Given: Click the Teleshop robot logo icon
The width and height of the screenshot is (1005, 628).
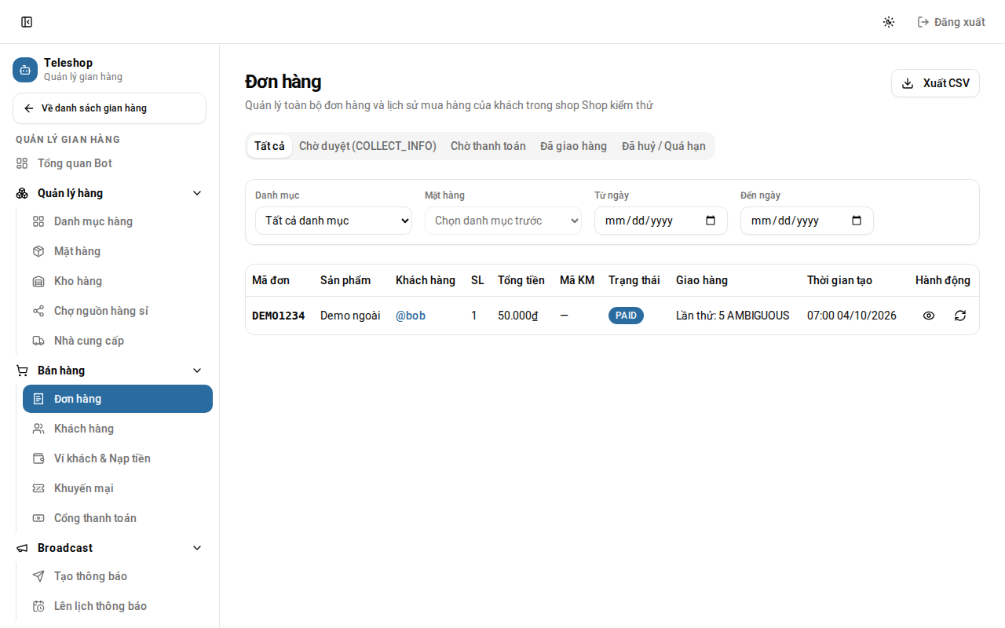Looking at the screenshot, I should tap(25, 70).
